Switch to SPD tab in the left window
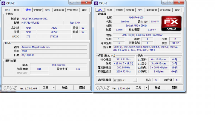 click(47, 10)
